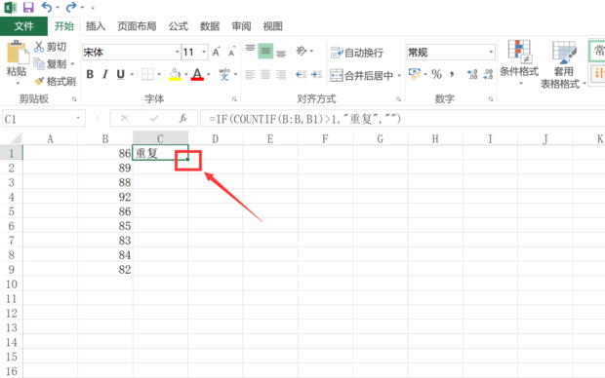Toggle Bold formatting
The width and height of the screenshot is (605, 378).
click(x=90, y=74)
